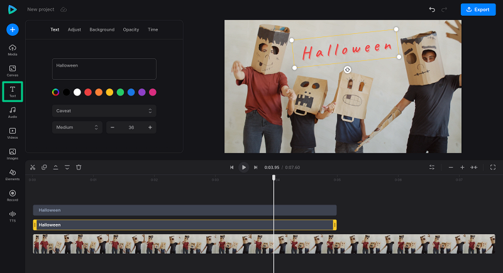Toggle fullscreen preview mode
Image resolution: width=503 pixels, height=273 pixels.
[x=493, y=168]
